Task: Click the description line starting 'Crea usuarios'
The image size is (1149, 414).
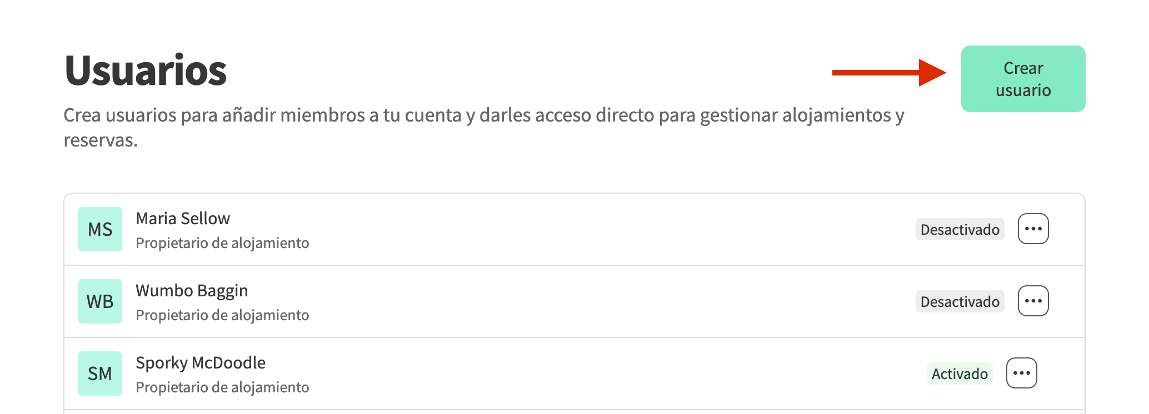Action: tap(483, 115)
